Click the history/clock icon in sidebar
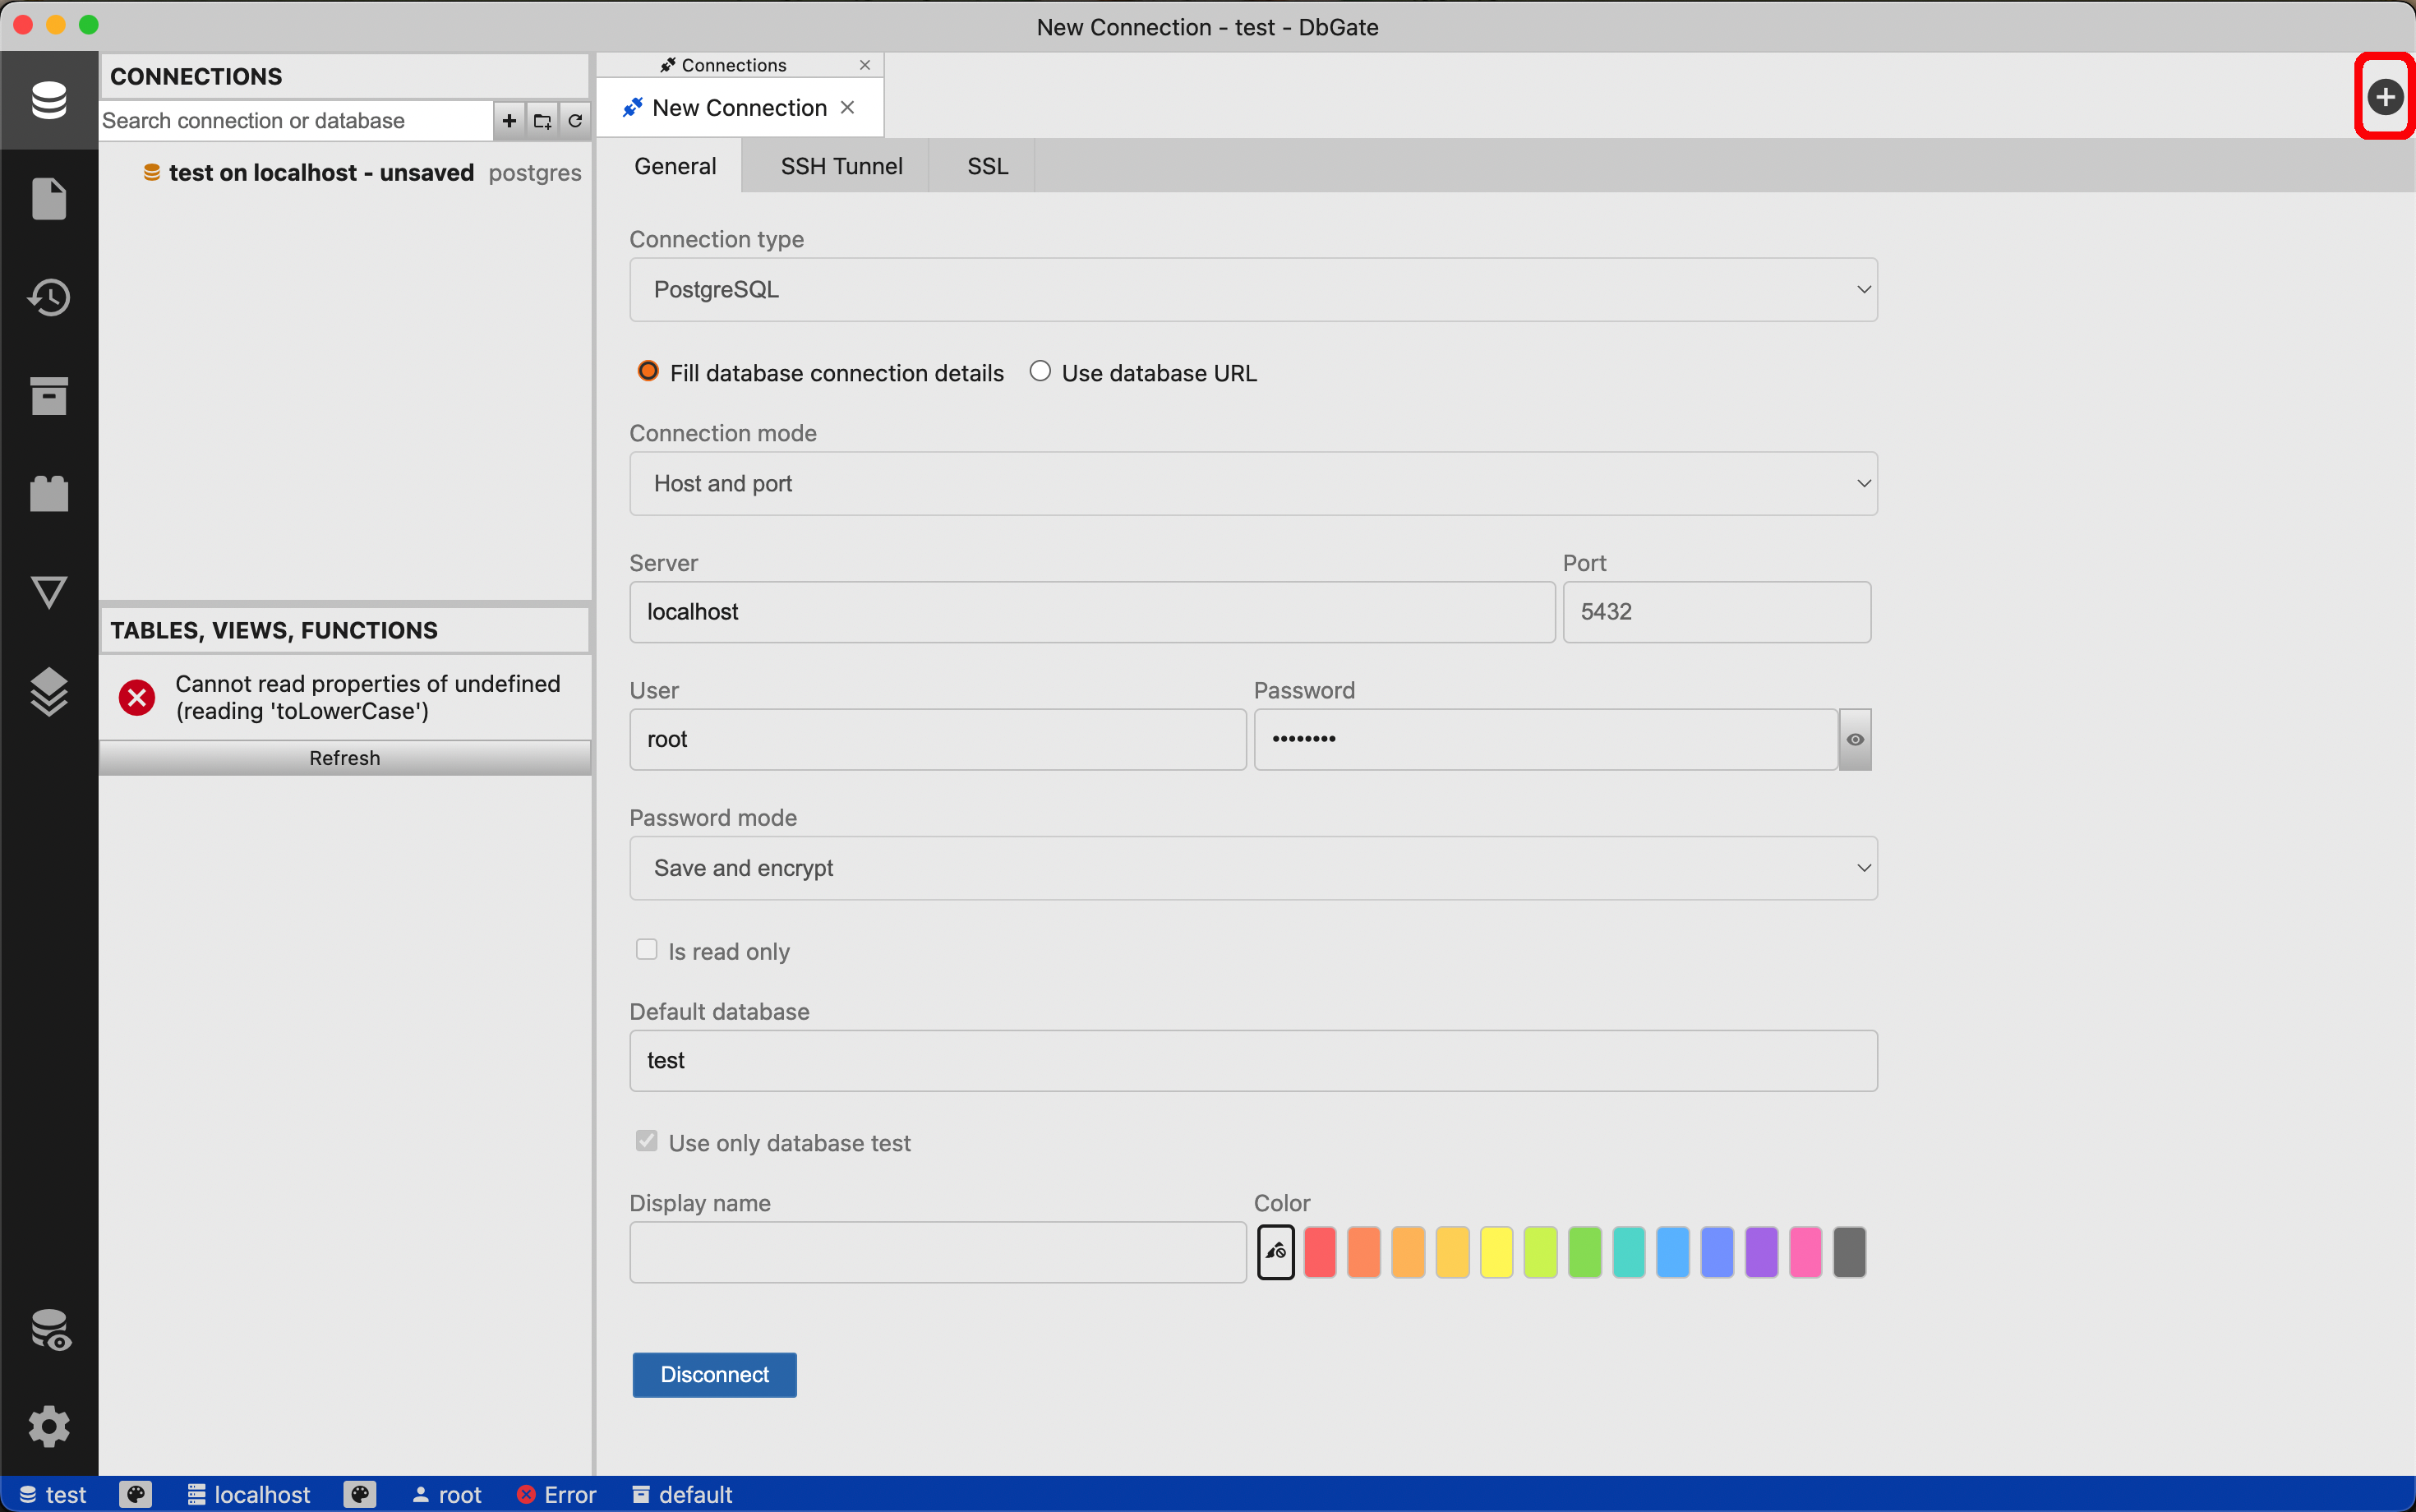The width and height of the screenshot is (2416, 1512). (x=47, y=296)
